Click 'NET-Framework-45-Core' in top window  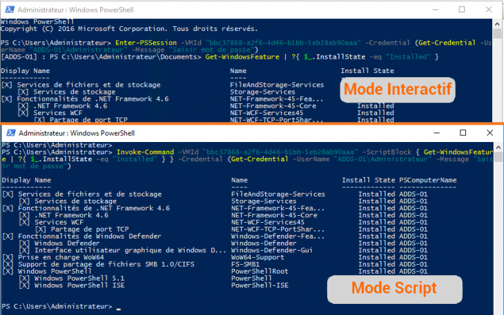pyautogui.click(x=273, y=106)
